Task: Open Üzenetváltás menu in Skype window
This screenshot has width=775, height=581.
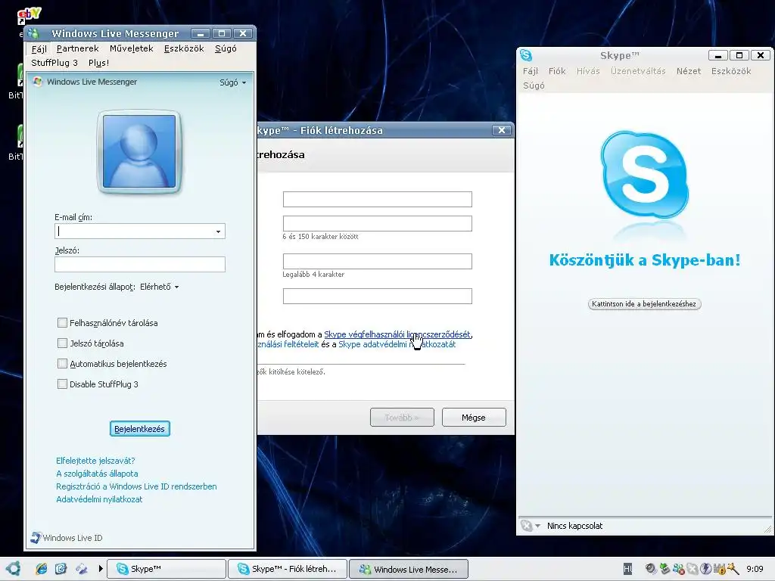Action: (x=638, y=71)
